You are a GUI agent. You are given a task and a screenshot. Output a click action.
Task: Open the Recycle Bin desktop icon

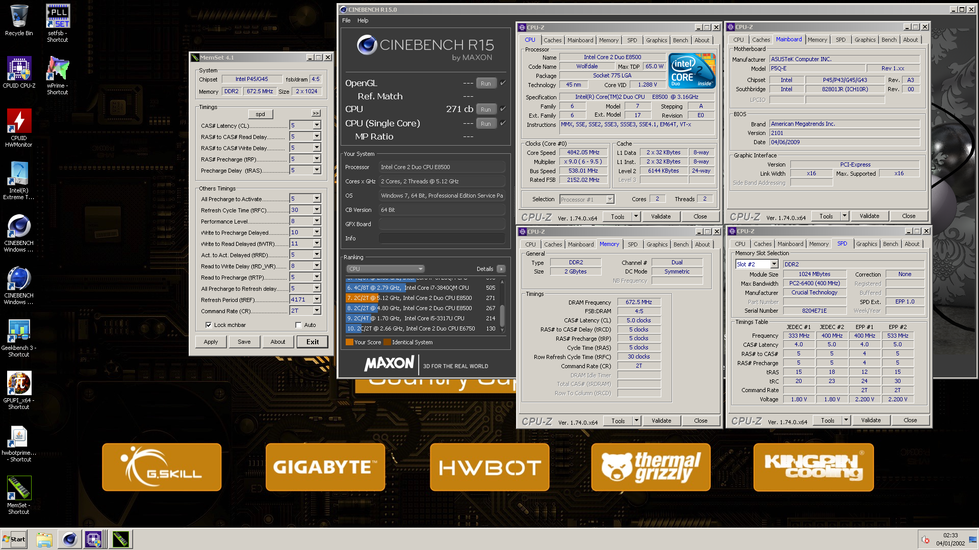(x=19, y=20)
